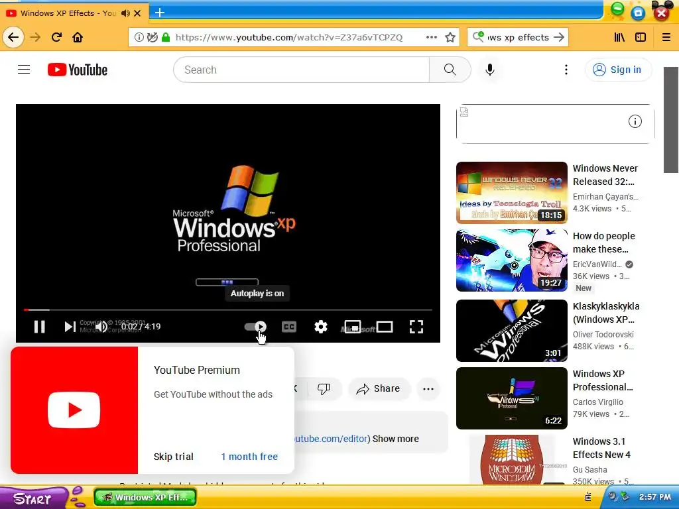Open page actions ellipsis menu
679x509 pixels.
[x=431, y=37]
